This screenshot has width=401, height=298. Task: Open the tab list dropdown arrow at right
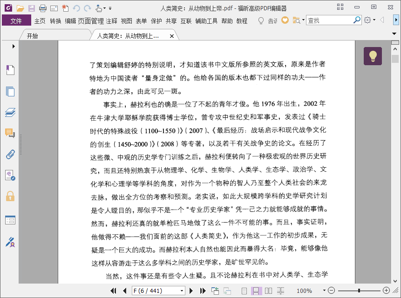(x=394, y=34)
